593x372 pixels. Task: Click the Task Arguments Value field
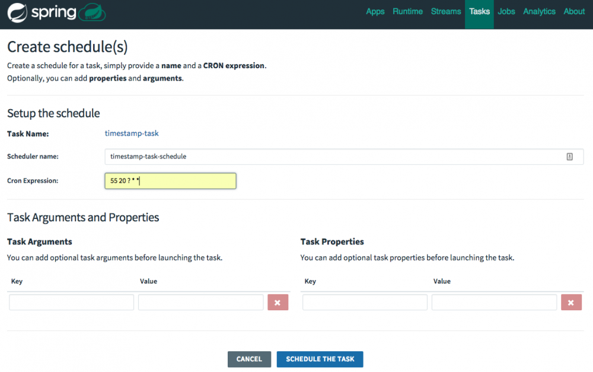[x=201, y=303]
